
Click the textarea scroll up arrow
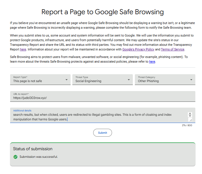pos(190,113)
